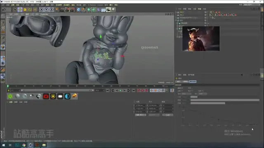Open Render Settings
The height and width of the screenshot is (148, 264).
[73, 10]
